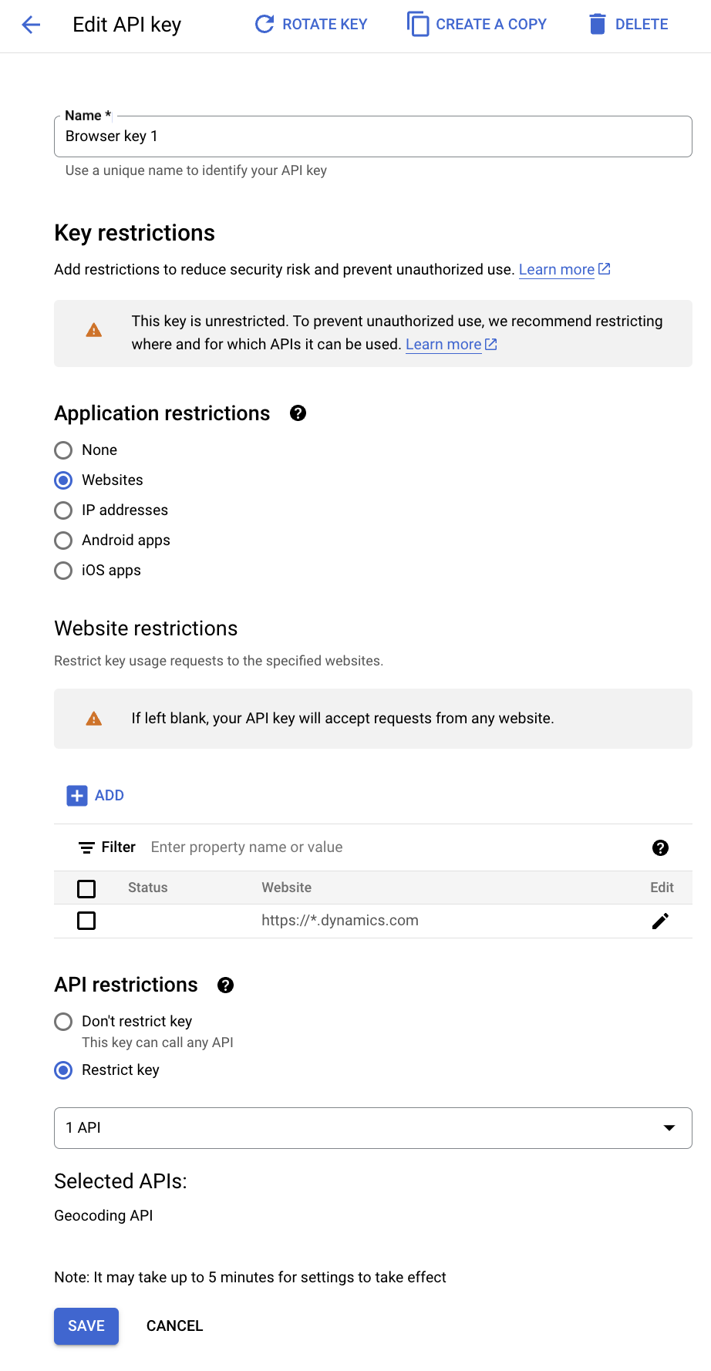711x1371 pixels.
Task: Select the None application restriction
Action: [63, 450]
